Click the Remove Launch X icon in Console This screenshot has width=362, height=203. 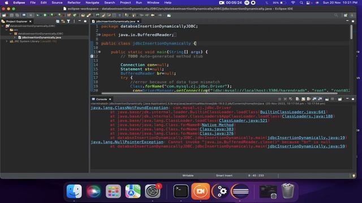pos(285,99)
